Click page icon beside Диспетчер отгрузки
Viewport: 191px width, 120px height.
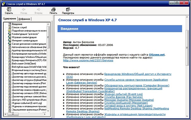[10, 80]
